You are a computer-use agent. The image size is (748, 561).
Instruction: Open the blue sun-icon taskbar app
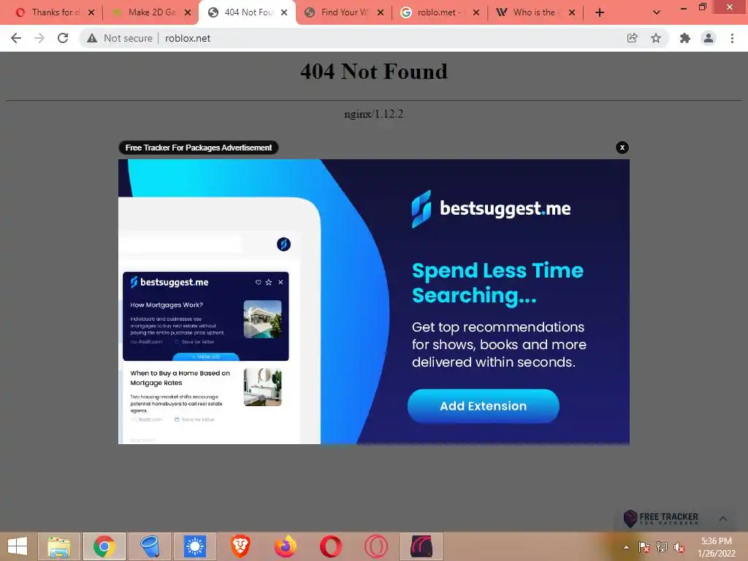[x=194, y=546]
